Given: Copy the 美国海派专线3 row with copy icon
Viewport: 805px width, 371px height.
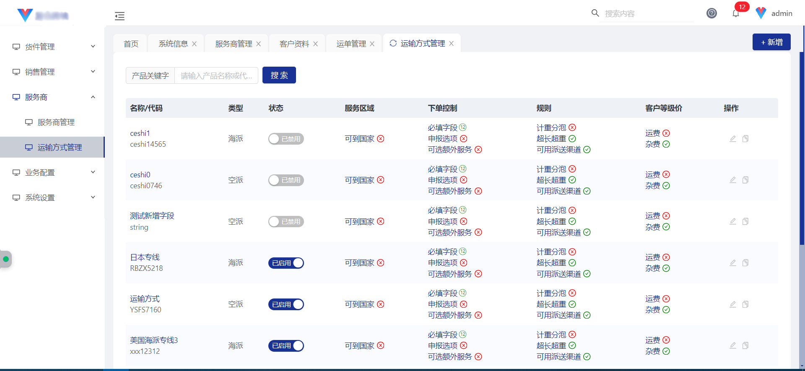Looking at the screenshot, I should coord(745,345).
